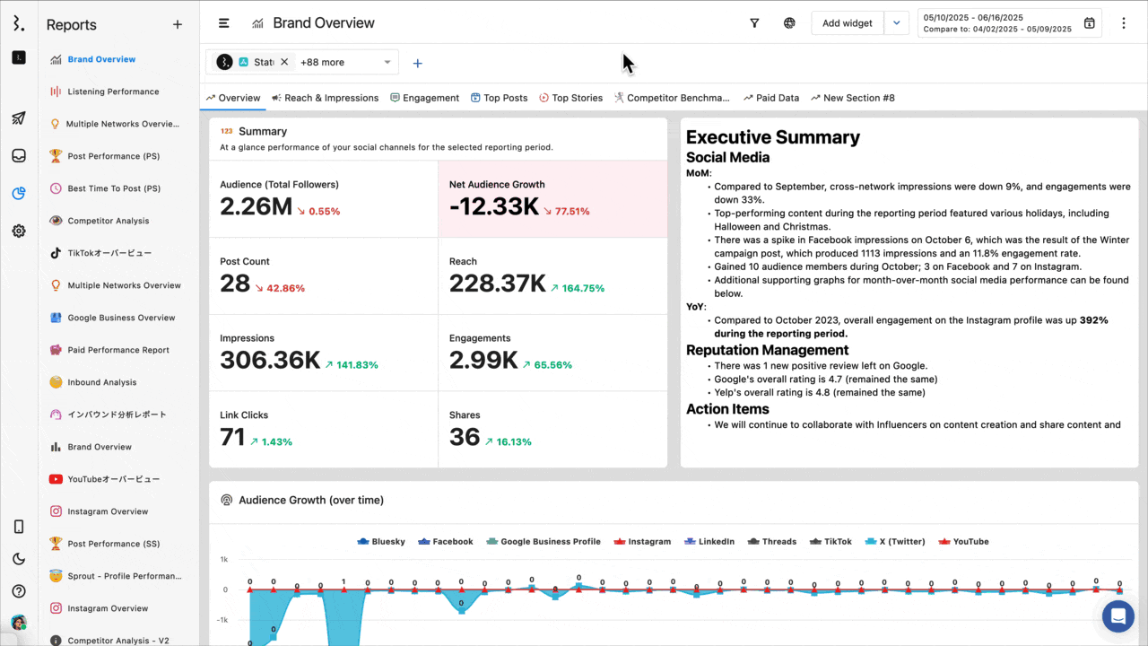The height and width of the screenshot is (646, 1148).
Task: Click the filter funnel icon
Action: click(754, 23)
